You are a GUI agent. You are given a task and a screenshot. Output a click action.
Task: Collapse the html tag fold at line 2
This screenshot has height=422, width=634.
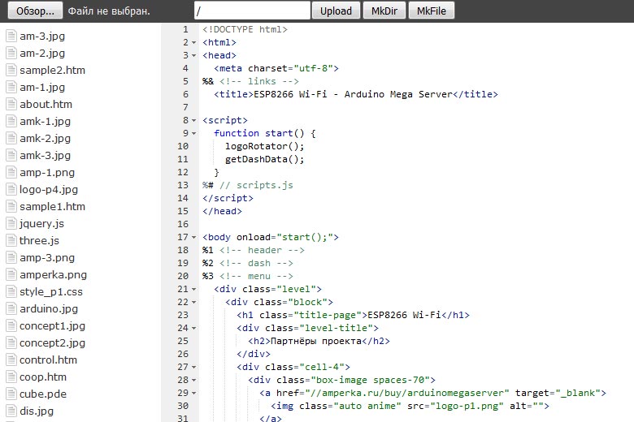click(195, 42)
